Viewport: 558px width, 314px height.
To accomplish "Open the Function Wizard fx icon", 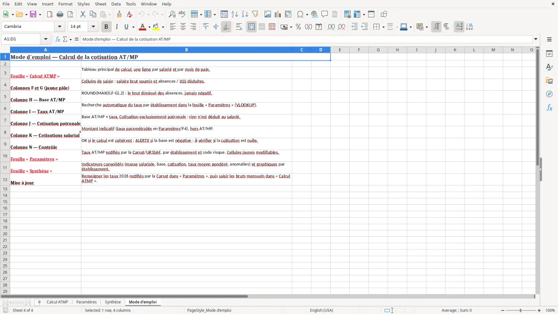I will point(58,39).
